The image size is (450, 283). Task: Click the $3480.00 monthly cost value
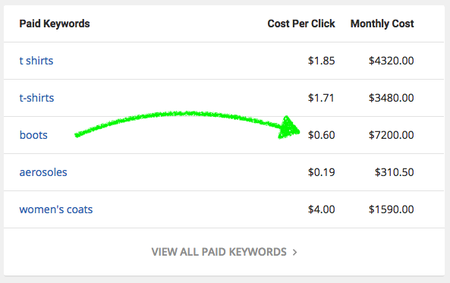click(x=391, y=98)
